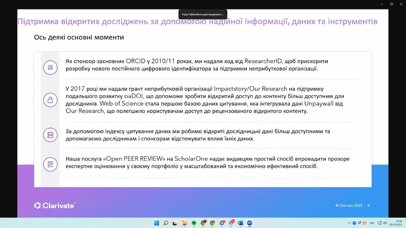Click the Data Citation Index server icon
Screen dimensions: 406x228
(50, 135)
